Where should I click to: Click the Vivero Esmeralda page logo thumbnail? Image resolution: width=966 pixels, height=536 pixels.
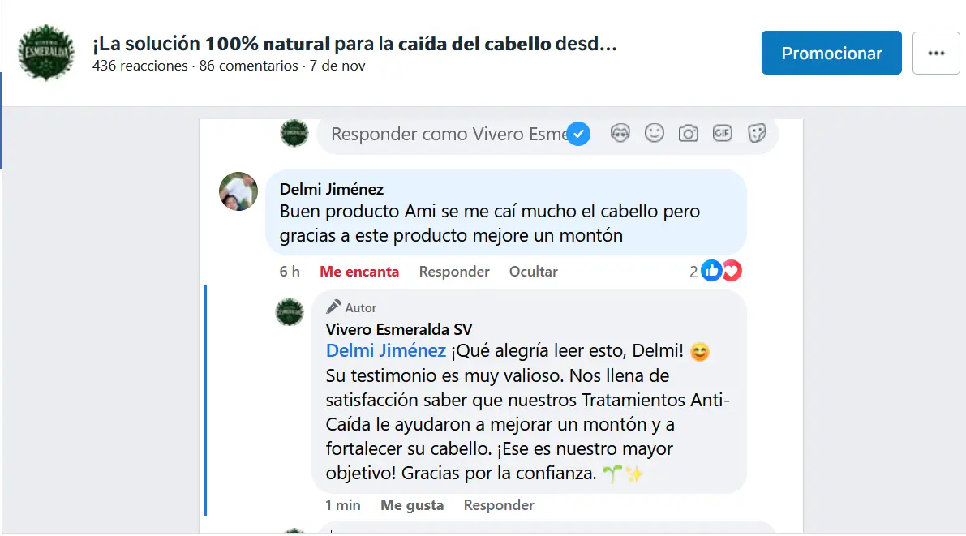click(x=46, y=53)
